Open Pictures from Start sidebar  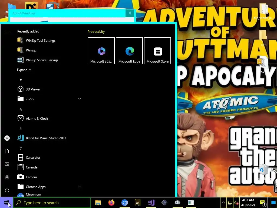7,164
